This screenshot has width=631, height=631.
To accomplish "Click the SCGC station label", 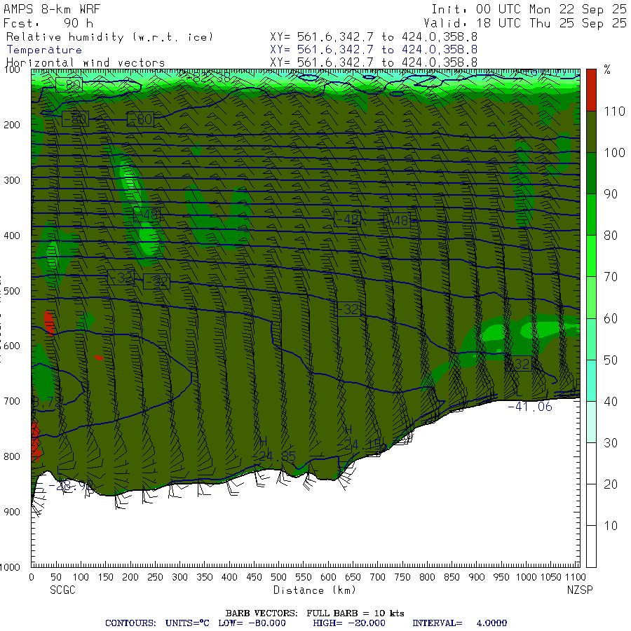I will pos(62,590).
